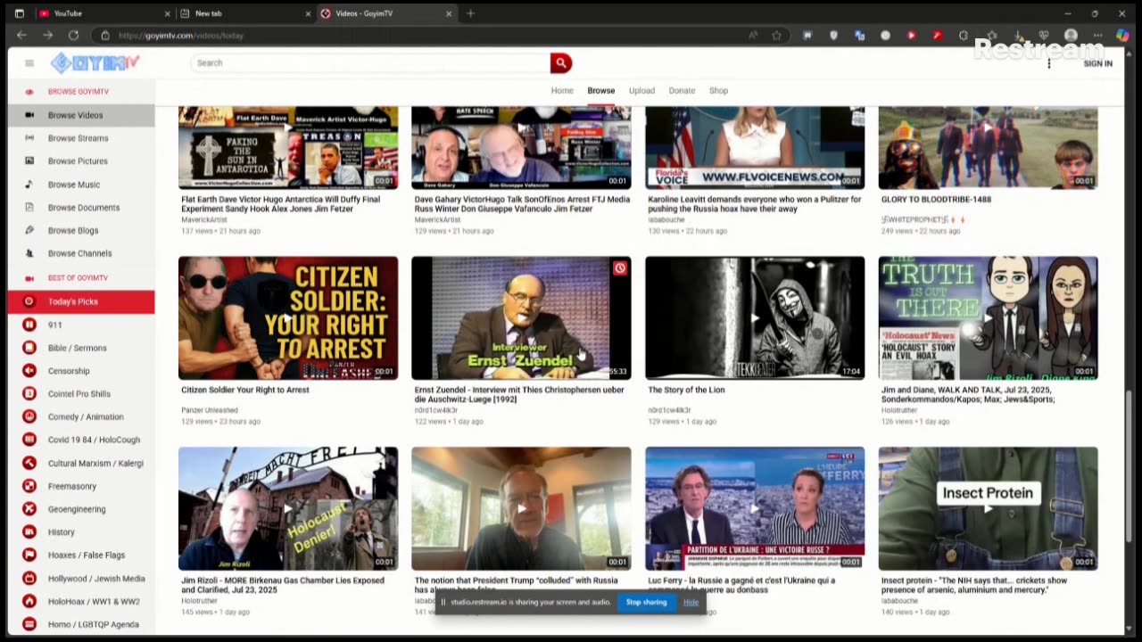Click the Cointel Pro Shills sidebar label
1142x642 pixels.
point(79,394)
